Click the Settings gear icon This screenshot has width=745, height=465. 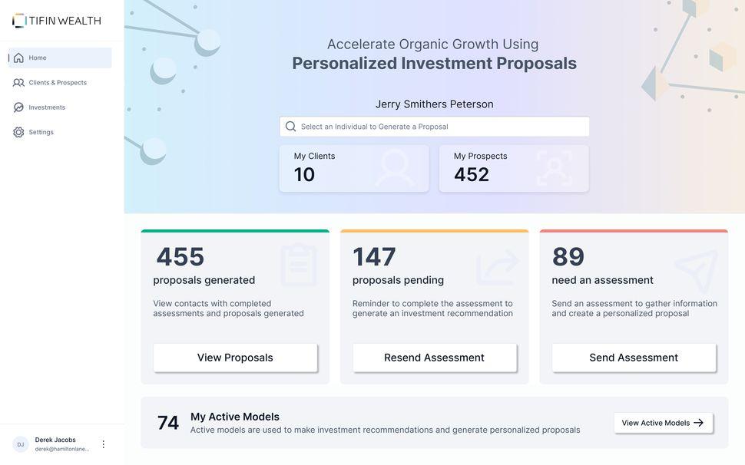(18, 132)
